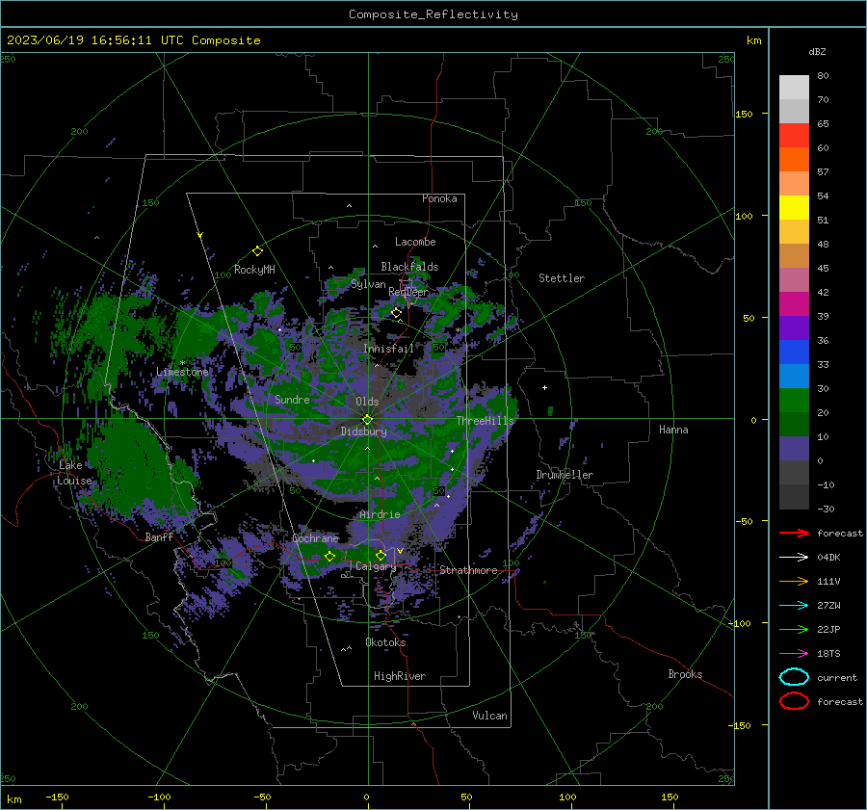Click the yellow diamond marker near RedDeer

[396, 313]
